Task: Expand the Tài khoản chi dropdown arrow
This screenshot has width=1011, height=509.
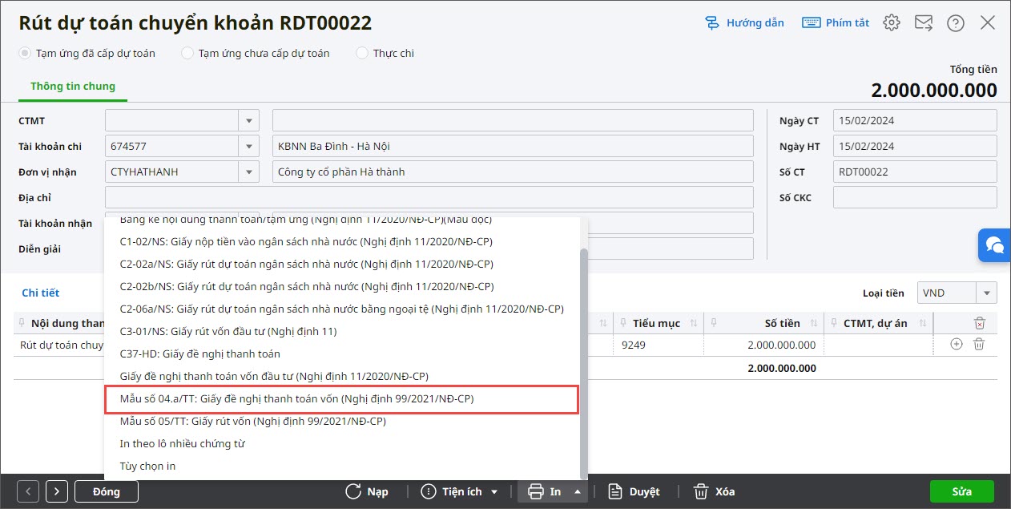Action: 249,147
